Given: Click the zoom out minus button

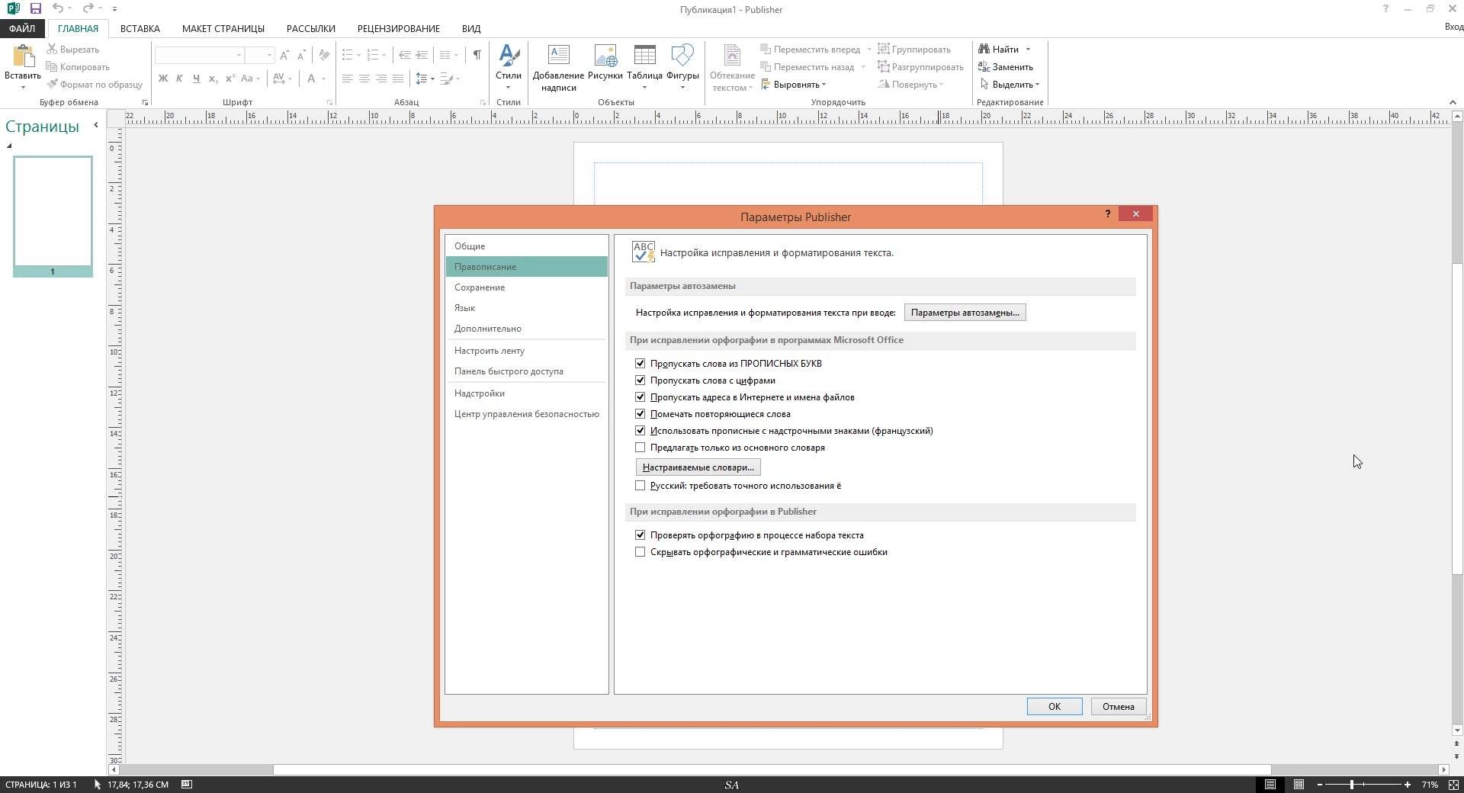Looking at the screenshot, I should (1320, 785).
